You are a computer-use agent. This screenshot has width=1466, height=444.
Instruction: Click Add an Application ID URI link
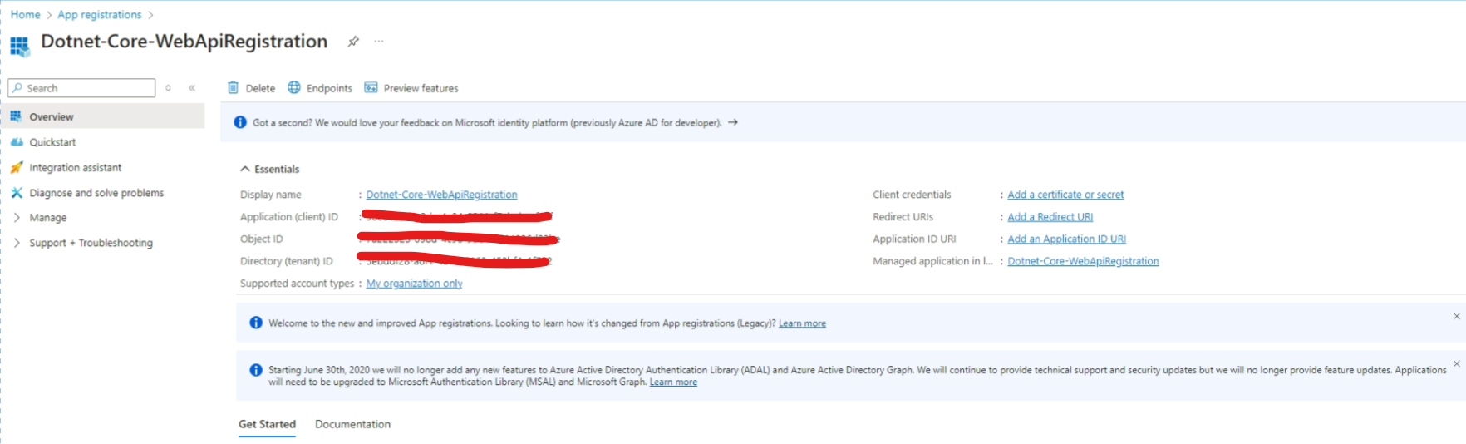coord(1066,239)
